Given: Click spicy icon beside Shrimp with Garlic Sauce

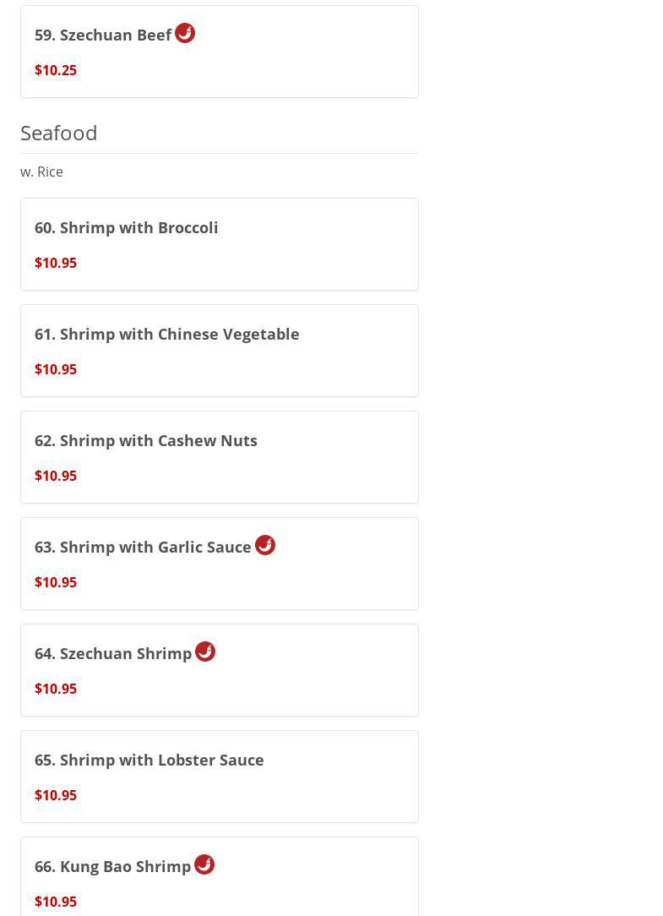Looking at the screenshot, I should pos(265,545).
